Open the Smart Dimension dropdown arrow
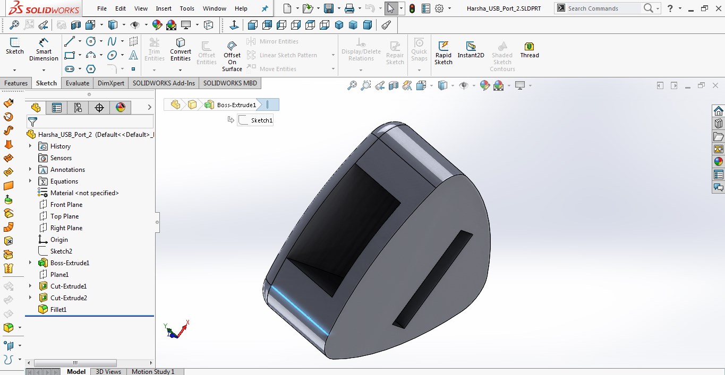 tap(44, 69)
